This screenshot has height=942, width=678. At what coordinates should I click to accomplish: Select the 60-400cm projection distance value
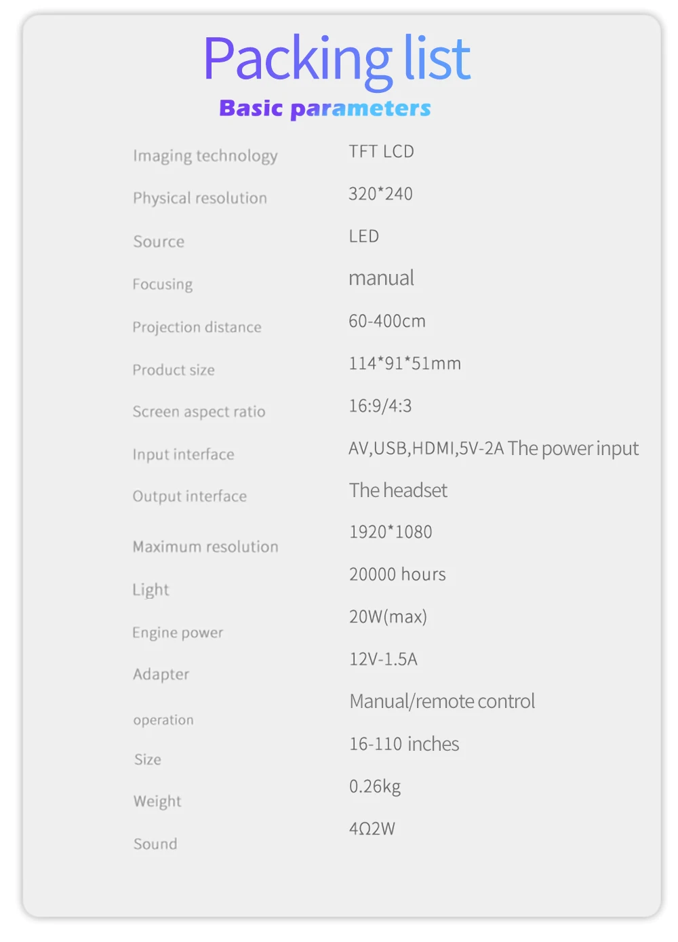[x=387, y=321]
